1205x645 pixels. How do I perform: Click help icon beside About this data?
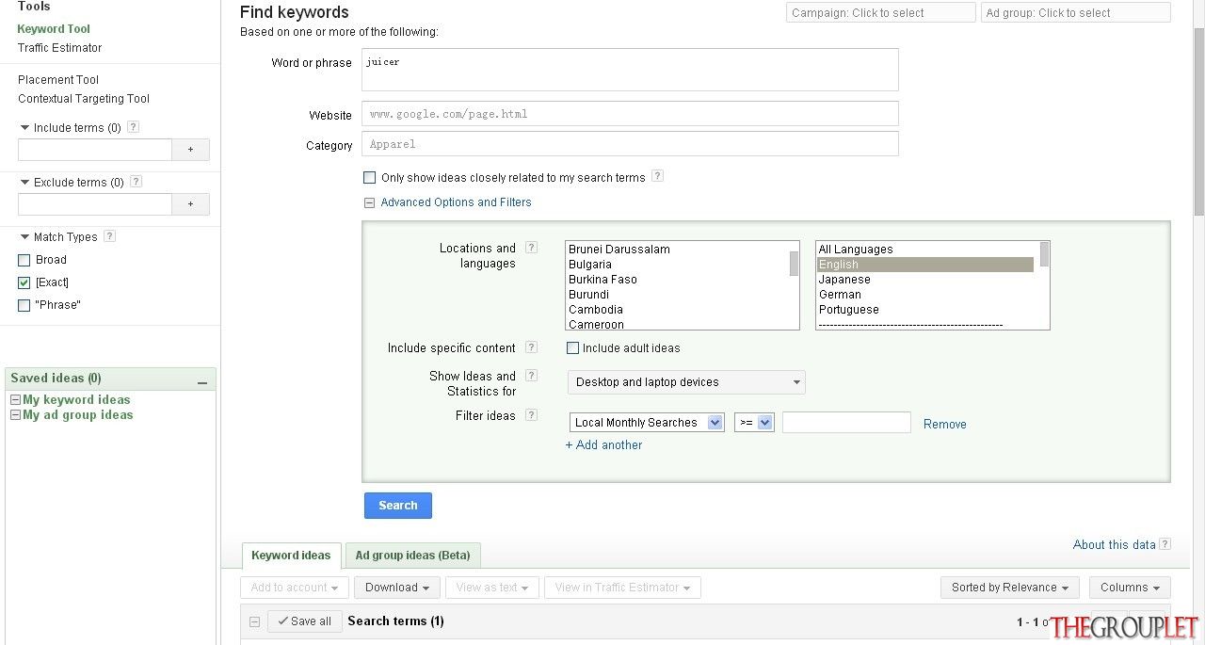[1165, 544]
